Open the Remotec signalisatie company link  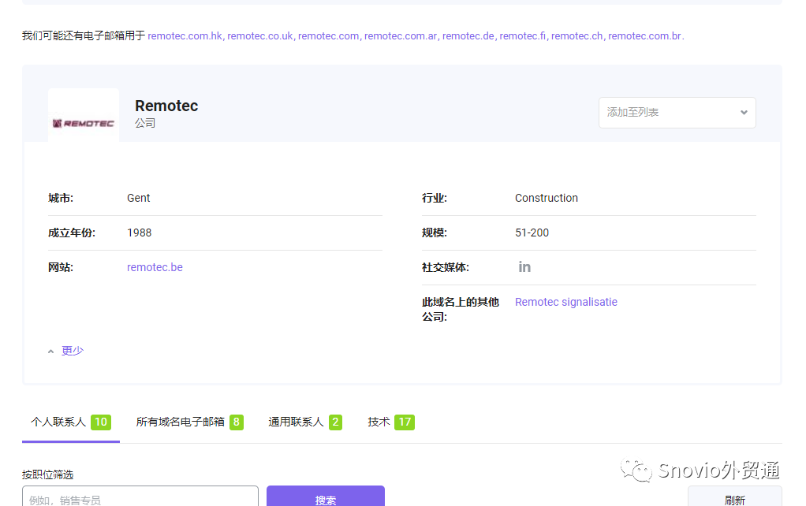click(x=566, y=302)
